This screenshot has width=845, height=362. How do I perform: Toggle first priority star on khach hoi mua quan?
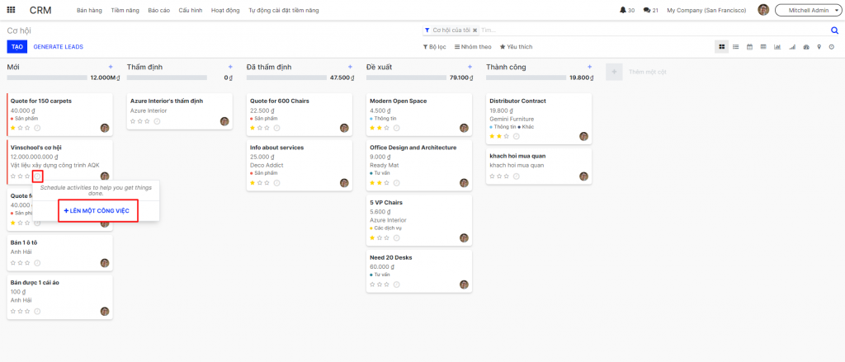coord(492,176)
